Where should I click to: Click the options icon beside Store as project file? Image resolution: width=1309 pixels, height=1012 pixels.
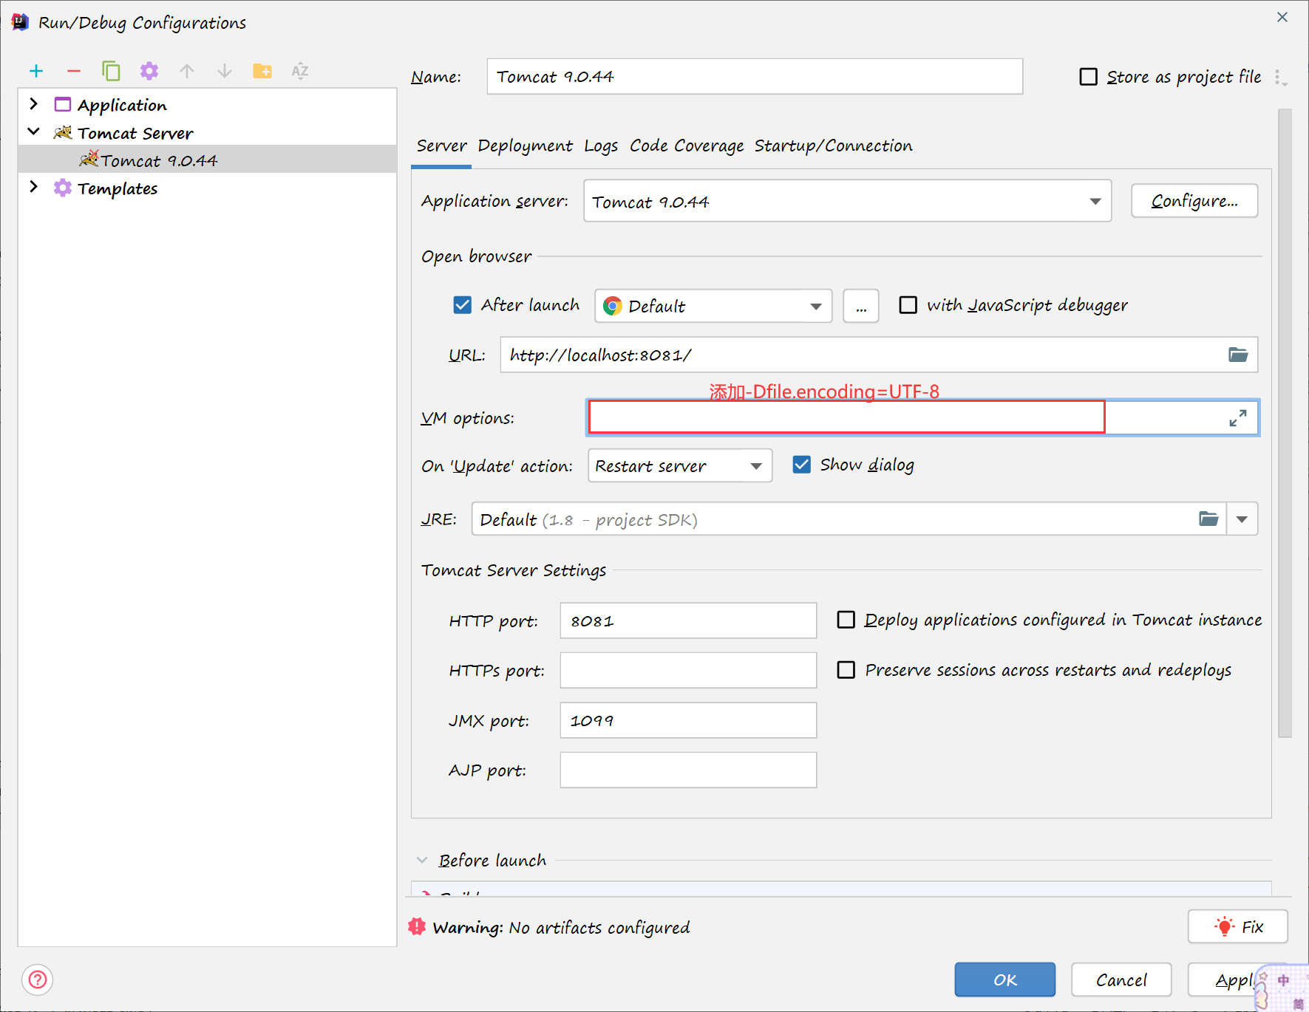pos(1281,78)
